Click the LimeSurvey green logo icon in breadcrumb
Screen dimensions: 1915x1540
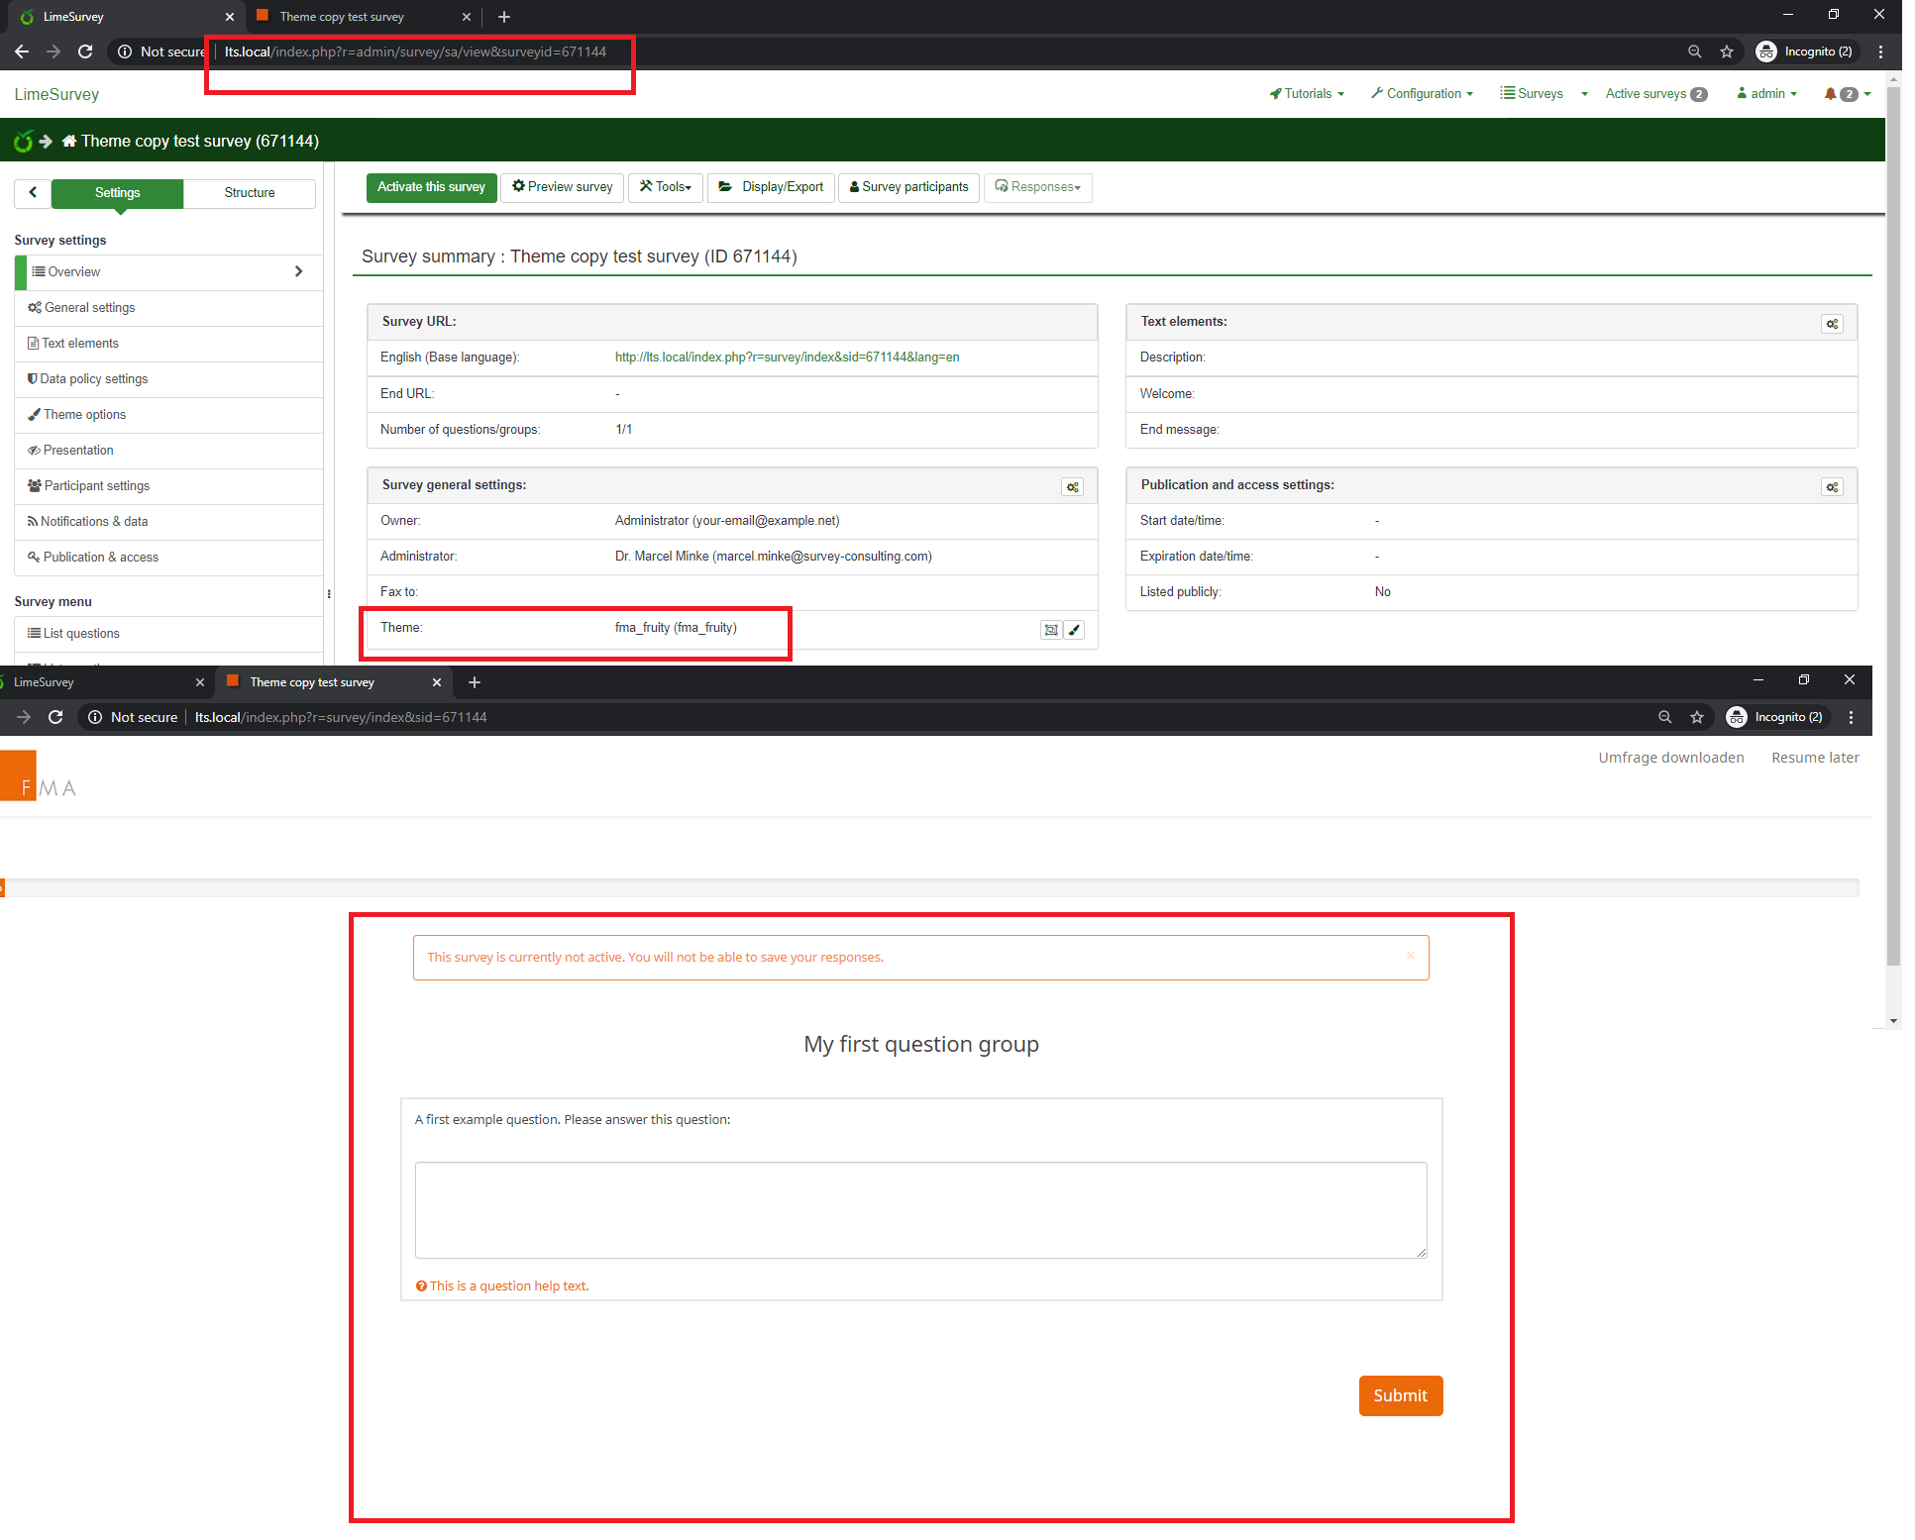24,142
